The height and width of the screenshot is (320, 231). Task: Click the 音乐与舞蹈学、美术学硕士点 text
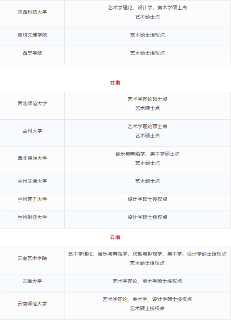click(x=147, y=154)
